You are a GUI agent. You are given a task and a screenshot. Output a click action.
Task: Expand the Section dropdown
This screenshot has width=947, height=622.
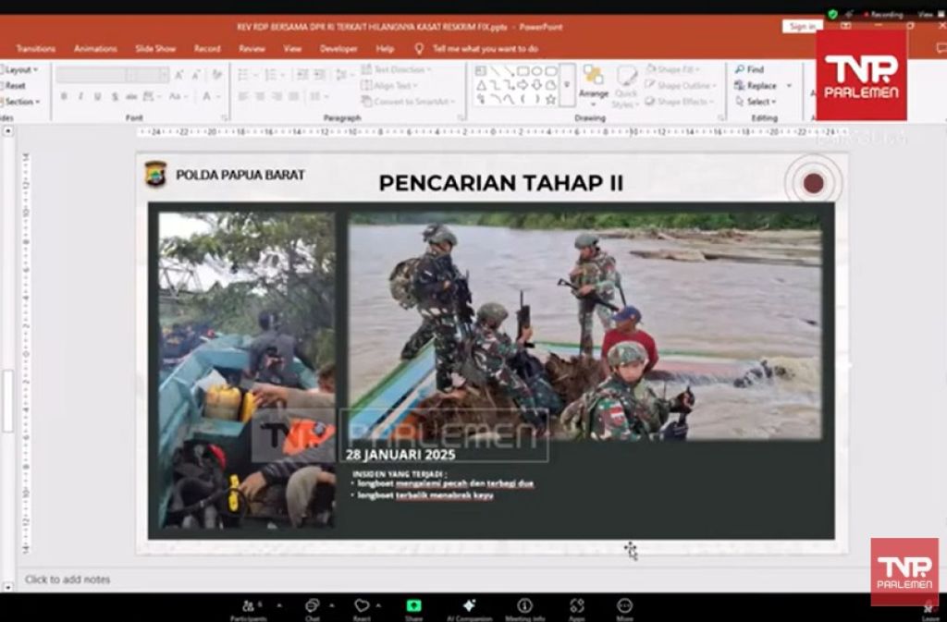(22, 102)
